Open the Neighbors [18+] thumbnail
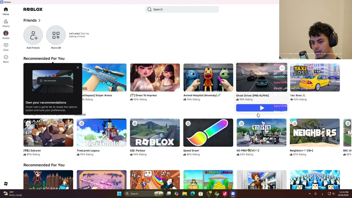 (x=315, y=133)
